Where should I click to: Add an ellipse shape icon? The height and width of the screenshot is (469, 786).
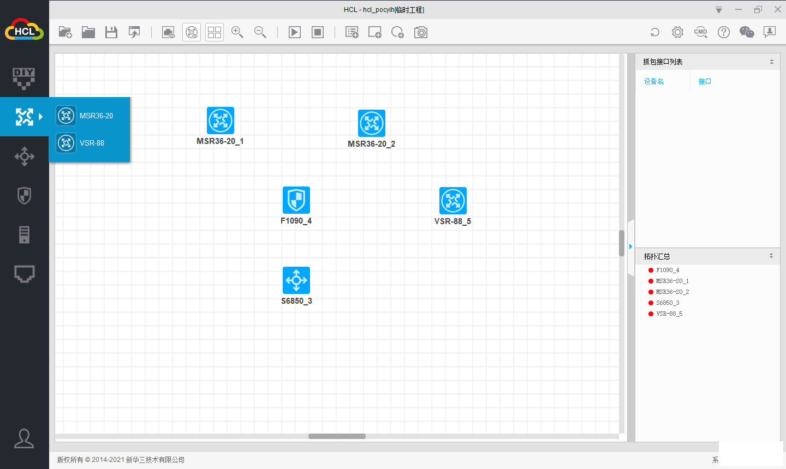[x=398, y=32]
